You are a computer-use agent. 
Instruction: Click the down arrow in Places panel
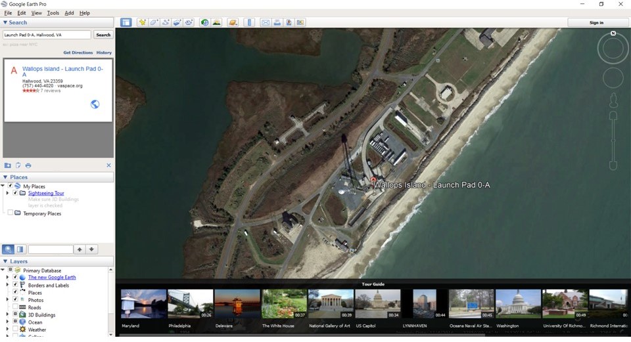click(x=92, y=249)
